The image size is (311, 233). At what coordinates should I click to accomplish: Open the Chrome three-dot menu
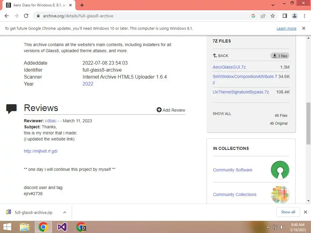(304, 16)
